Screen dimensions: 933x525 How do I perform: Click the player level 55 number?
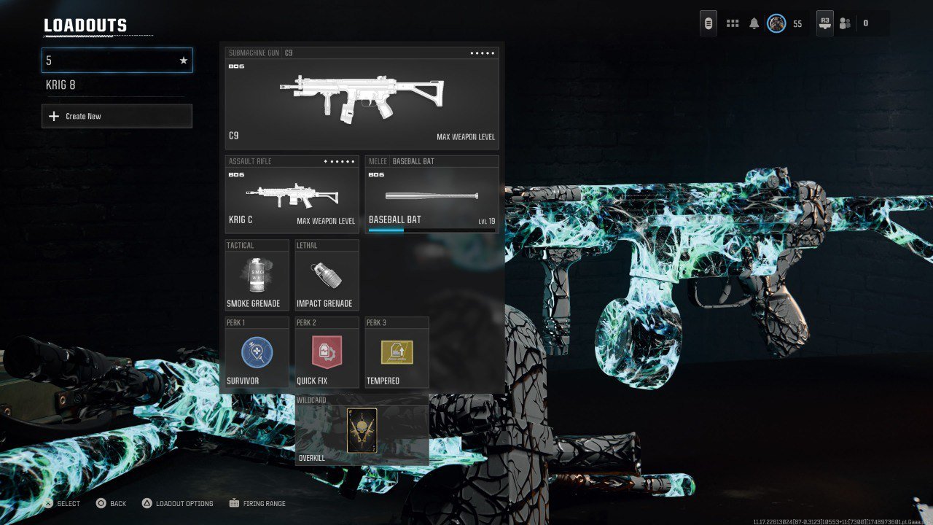[797, 24]
